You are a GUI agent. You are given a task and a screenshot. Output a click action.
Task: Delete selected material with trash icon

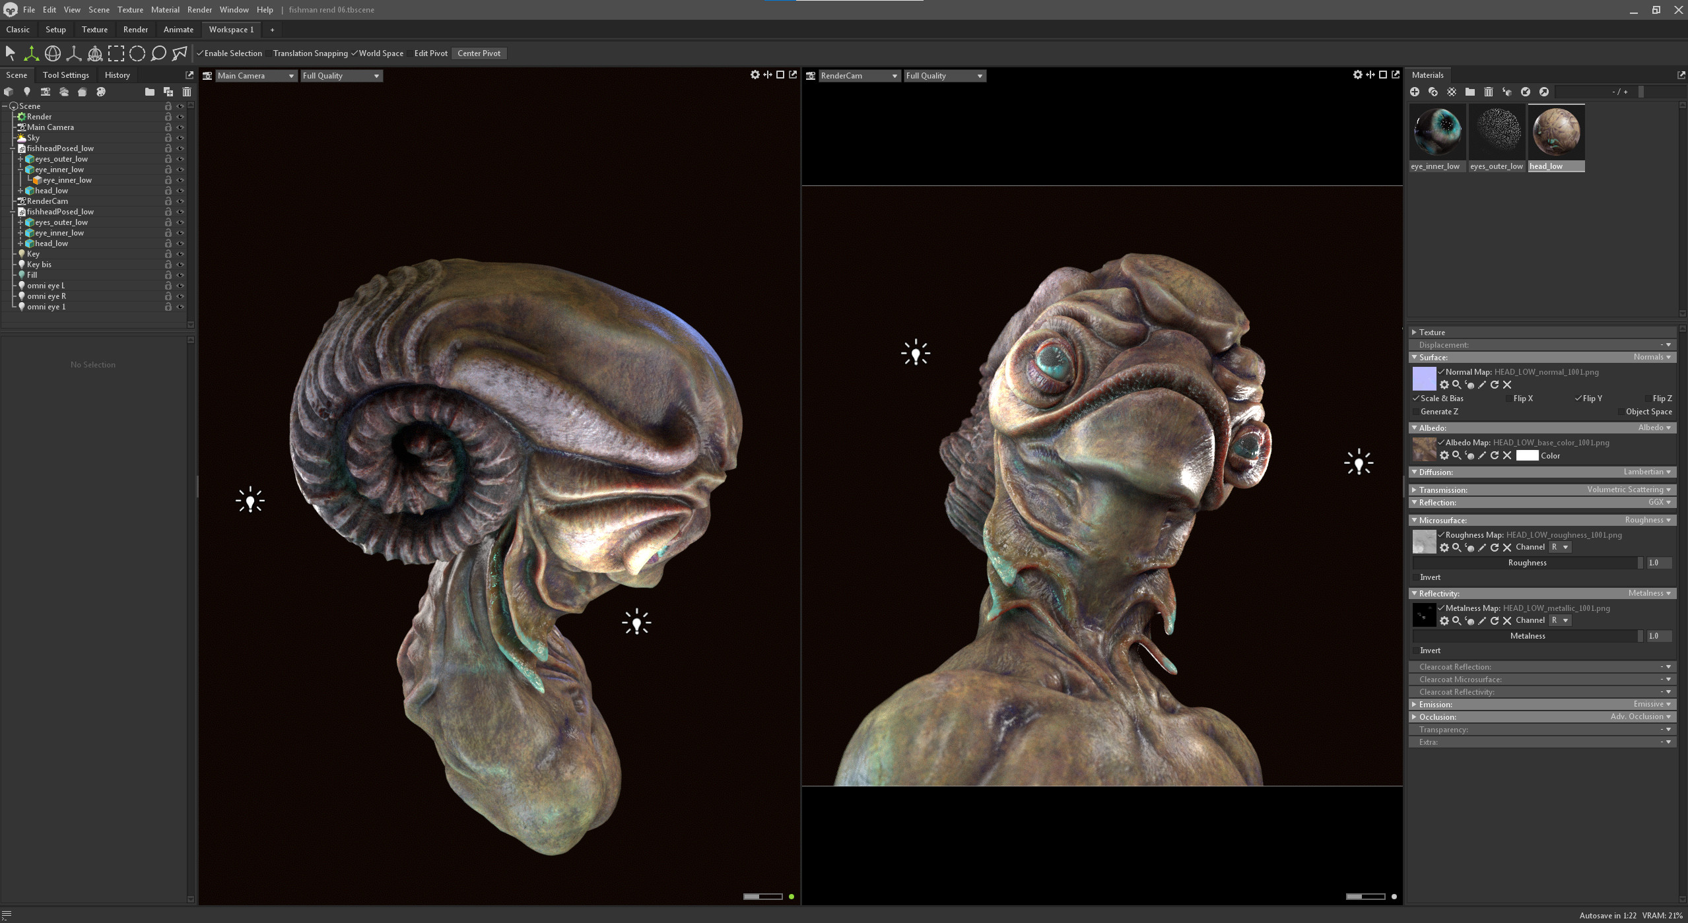(x=1489, y=92)
